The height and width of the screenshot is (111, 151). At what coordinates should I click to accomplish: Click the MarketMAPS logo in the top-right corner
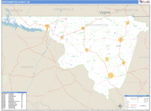click(x=142, y=2)
